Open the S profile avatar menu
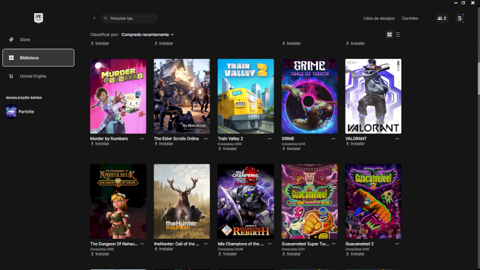 (x=460, y=19)
